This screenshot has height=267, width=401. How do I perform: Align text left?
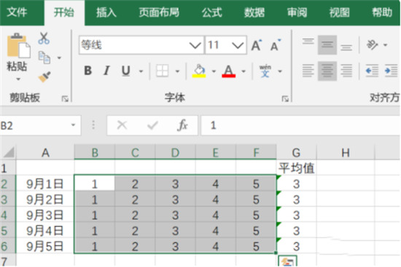[x=308, y=71]
